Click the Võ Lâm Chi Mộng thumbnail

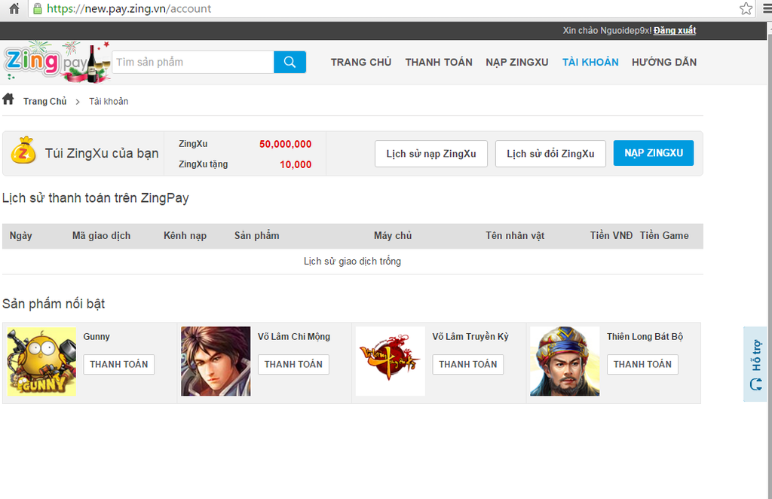pos(216,361)
